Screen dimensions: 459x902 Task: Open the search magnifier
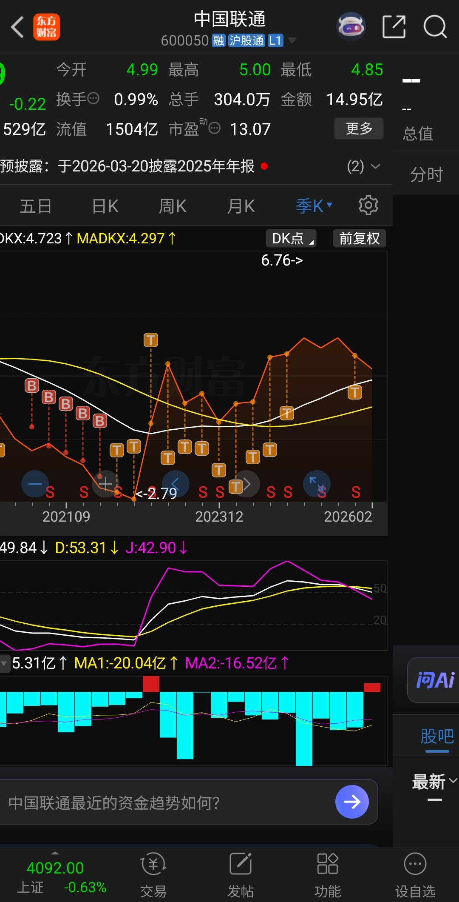(435, 27)
